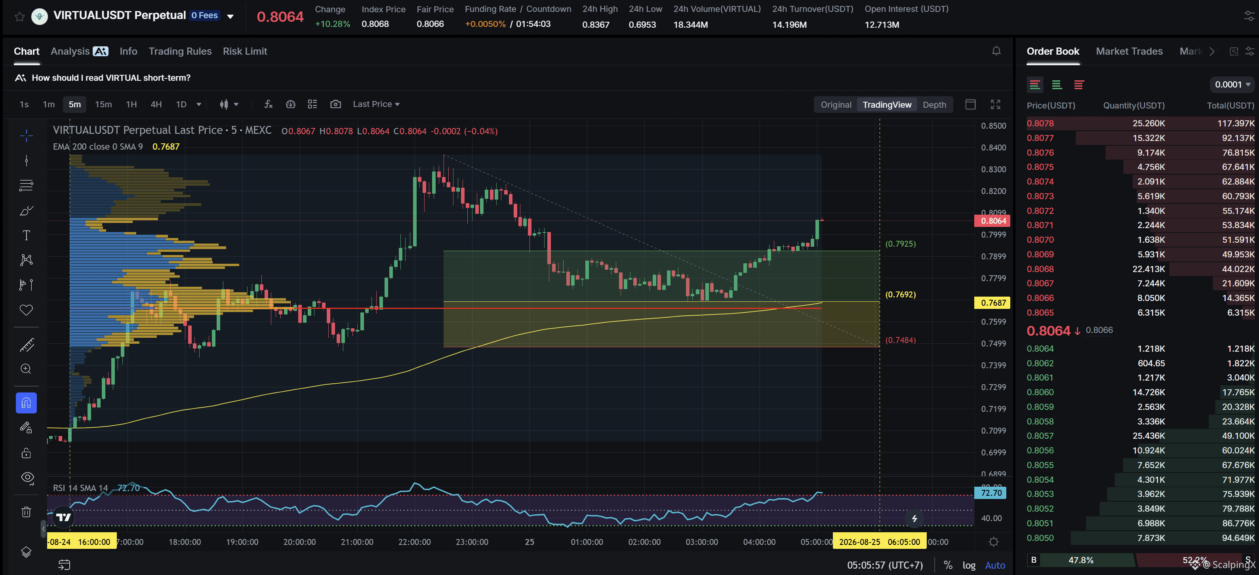The image size is (1259, 575).
Task: Take a chart snapshot with camera icon
Action: click(335, 104)
